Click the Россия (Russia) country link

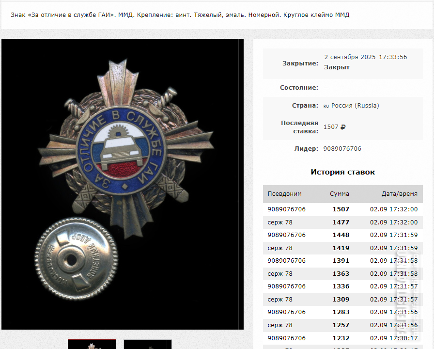pos(355,106)
